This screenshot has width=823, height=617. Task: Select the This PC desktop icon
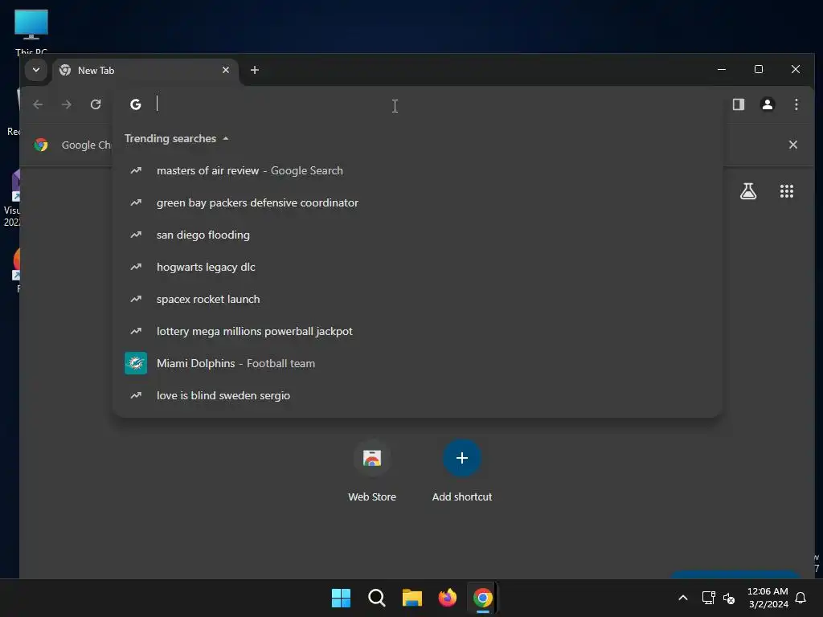point(31,31)
